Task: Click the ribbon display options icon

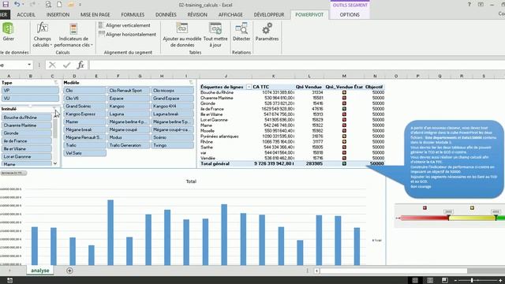Action: (x=481, y=5)
